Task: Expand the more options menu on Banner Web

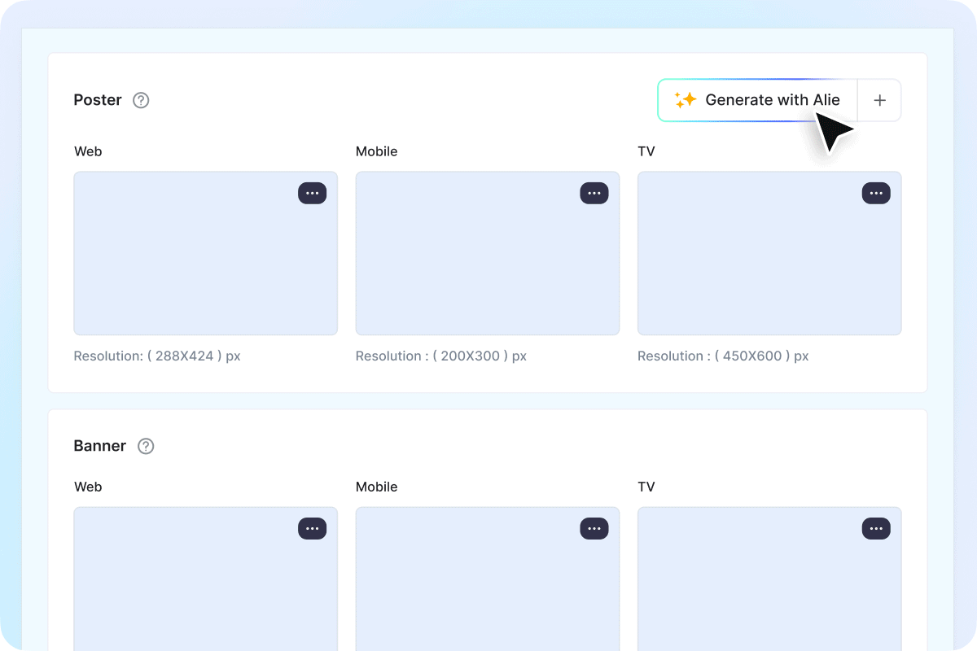Action: coord(312,528)
